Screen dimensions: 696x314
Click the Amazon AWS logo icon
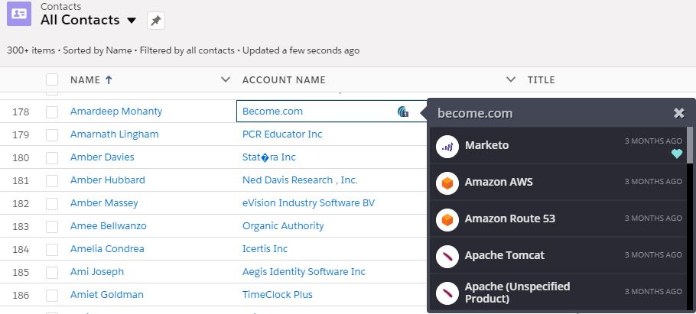447,183
